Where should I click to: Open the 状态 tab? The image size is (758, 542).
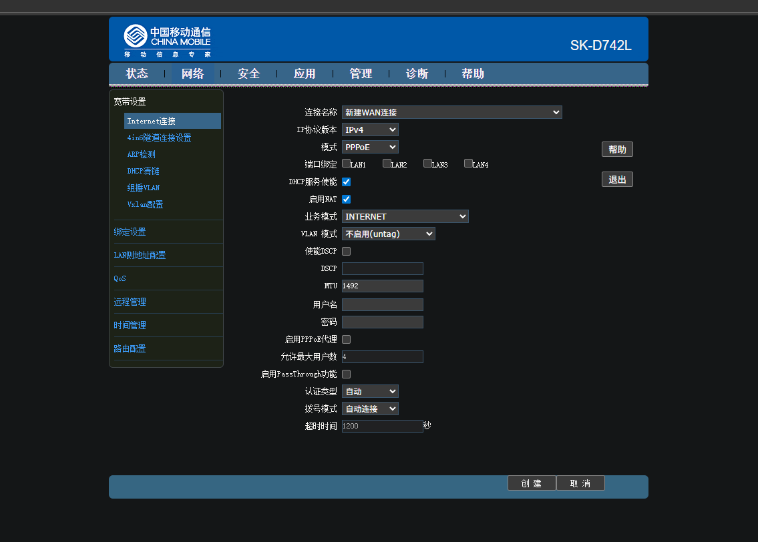(137, 74)
